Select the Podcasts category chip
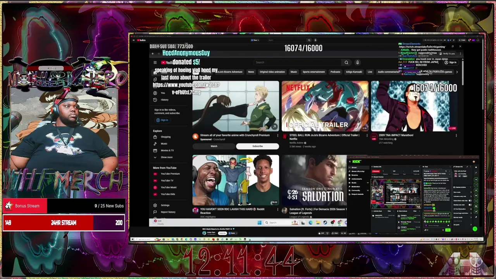Screen dimensions: 496x279 click(x=335, y=72)
